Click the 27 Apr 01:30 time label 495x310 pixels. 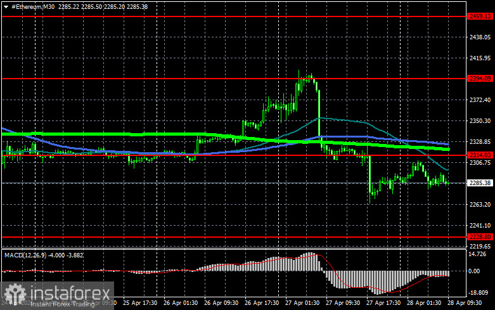(302, 303)
